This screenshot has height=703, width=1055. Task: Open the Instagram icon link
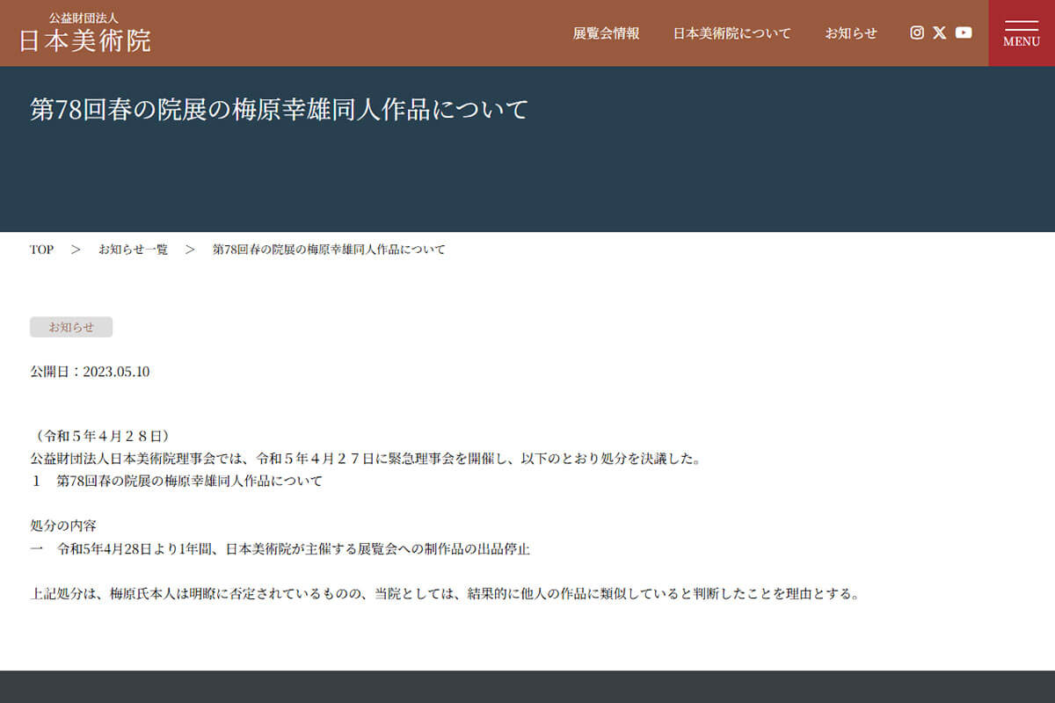click(x=917, y=33)
